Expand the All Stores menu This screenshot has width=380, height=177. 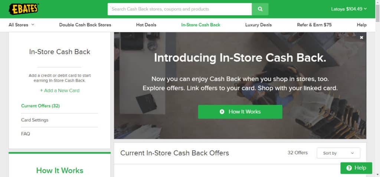click(22, 25)
